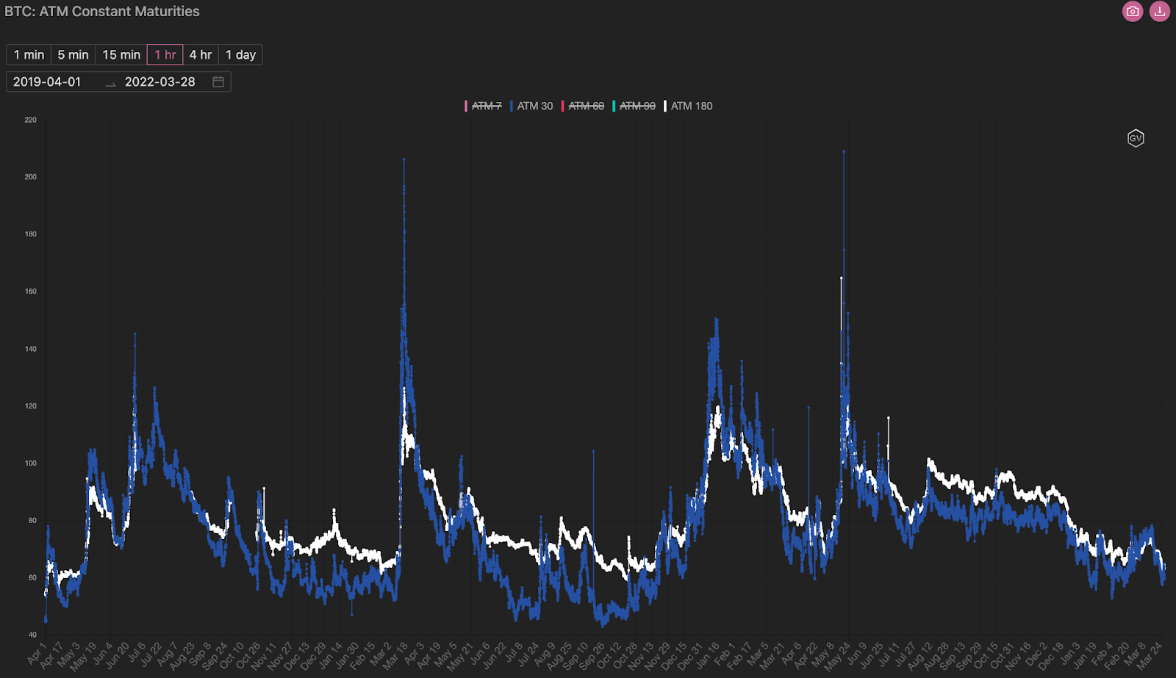Switch to the 5 min interval
The height and width of the screenshot is (678, 1176).
(x=73, y=55)
